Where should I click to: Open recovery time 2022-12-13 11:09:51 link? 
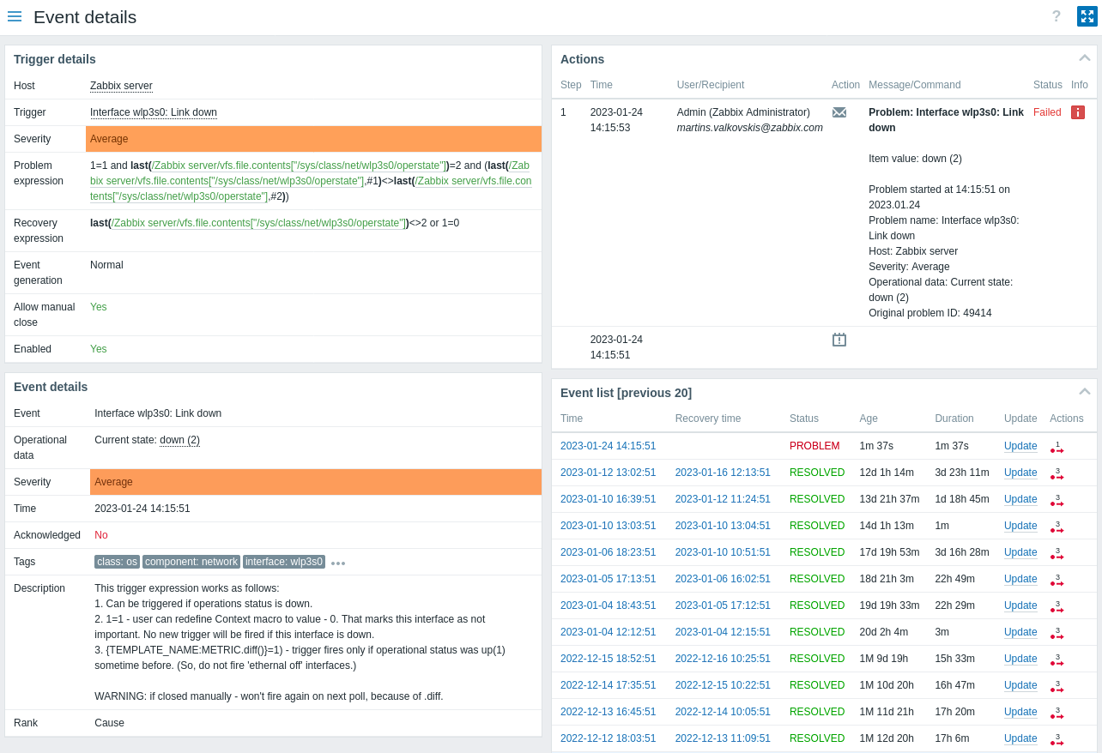tap(723, 738)
